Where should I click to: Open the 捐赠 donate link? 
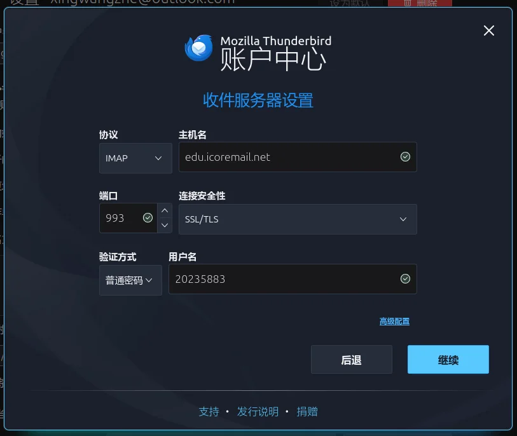click(307, 412)
